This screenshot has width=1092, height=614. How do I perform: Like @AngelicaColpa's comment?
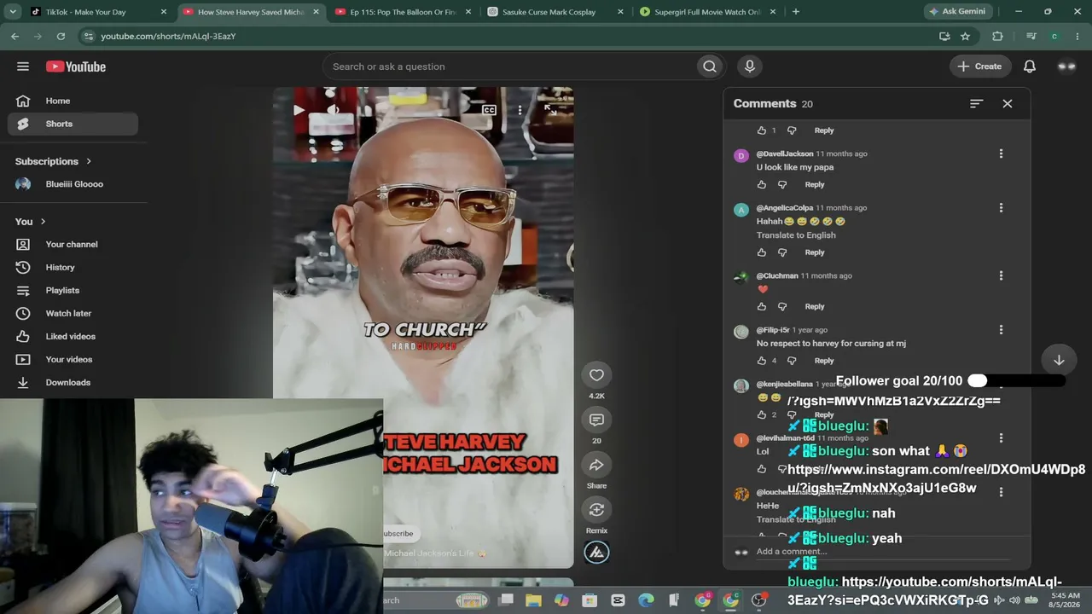[762, 252]
